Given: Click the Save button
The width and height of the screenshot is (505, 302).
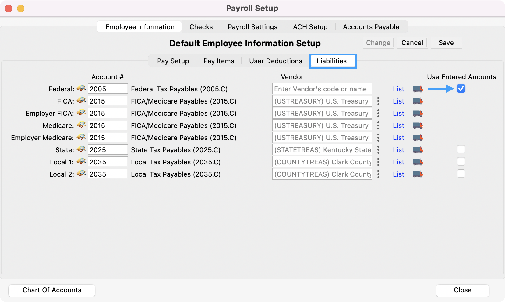Looking at the screenshot, I should [x=446, y=43].
